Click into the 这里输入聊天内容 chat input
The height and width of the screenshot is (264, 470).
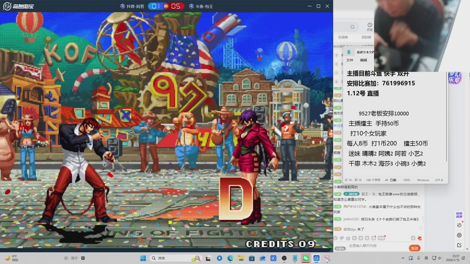click(376, 246)
